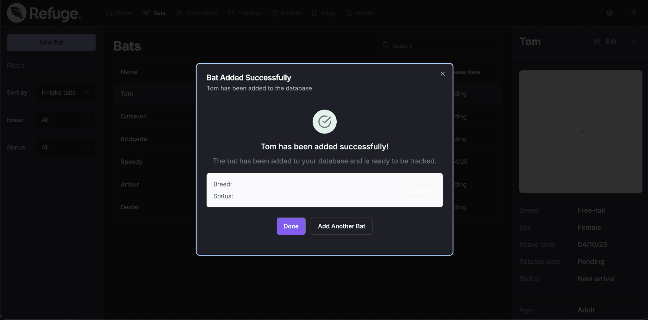Go to the Feeding tab

(x=245, y=13)
